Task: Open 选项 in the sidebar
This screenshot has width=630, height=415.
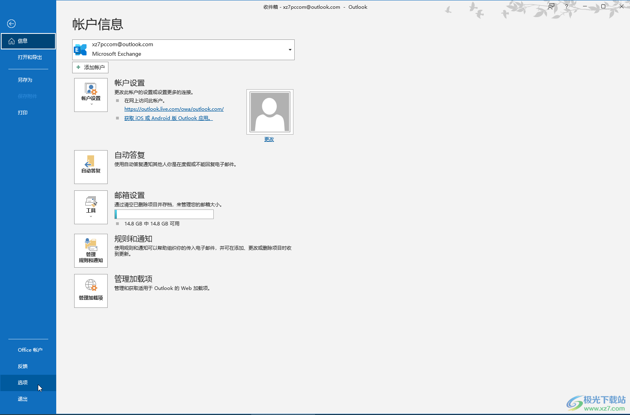Action: coord(28,383)
